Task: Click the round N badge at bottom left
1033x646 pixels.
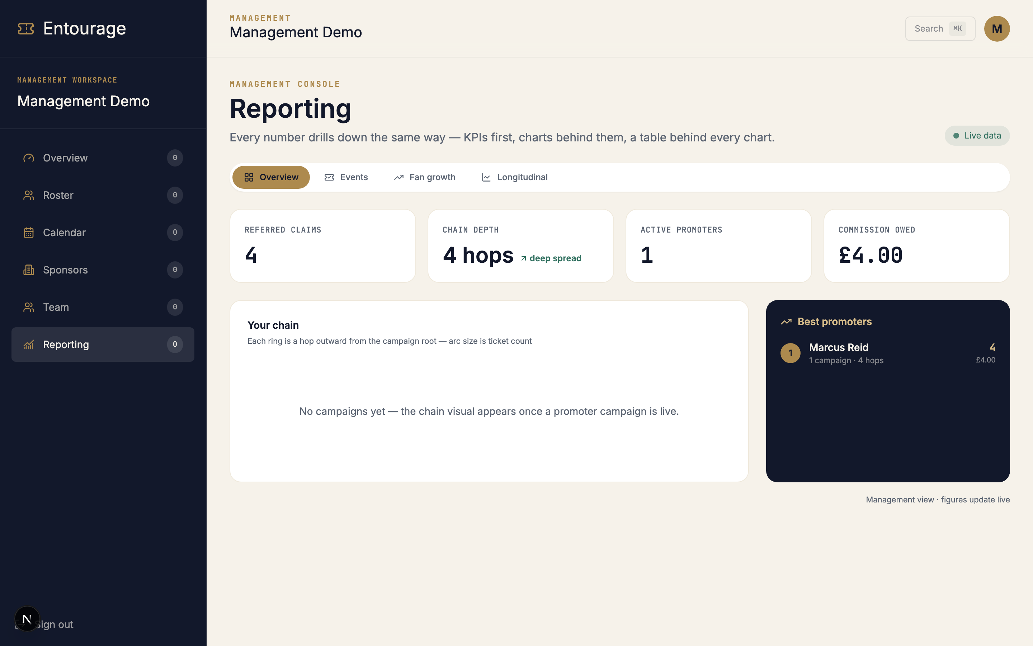Action: pyautogui.click(x=27, y=619)
